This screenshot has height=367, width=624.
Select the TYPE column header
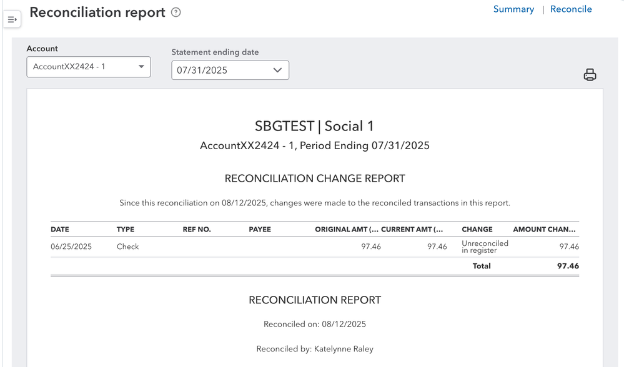(126, 230)
